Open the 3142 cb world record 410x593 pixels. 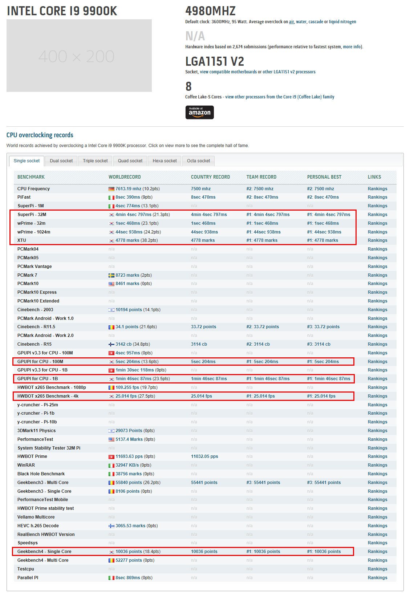(123, 344)
